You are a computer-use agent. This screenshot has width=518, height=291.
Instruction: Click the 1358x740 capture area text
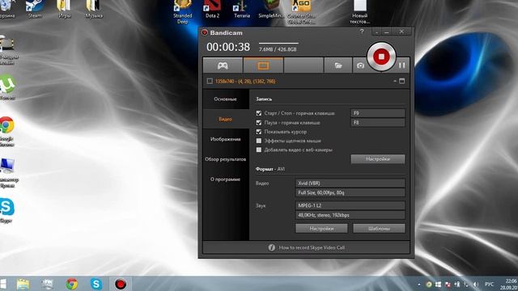[x=244, y=81]
